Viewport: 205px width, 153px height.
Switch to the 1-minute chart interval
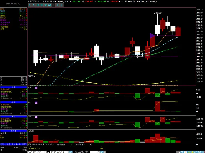(30, 5)
